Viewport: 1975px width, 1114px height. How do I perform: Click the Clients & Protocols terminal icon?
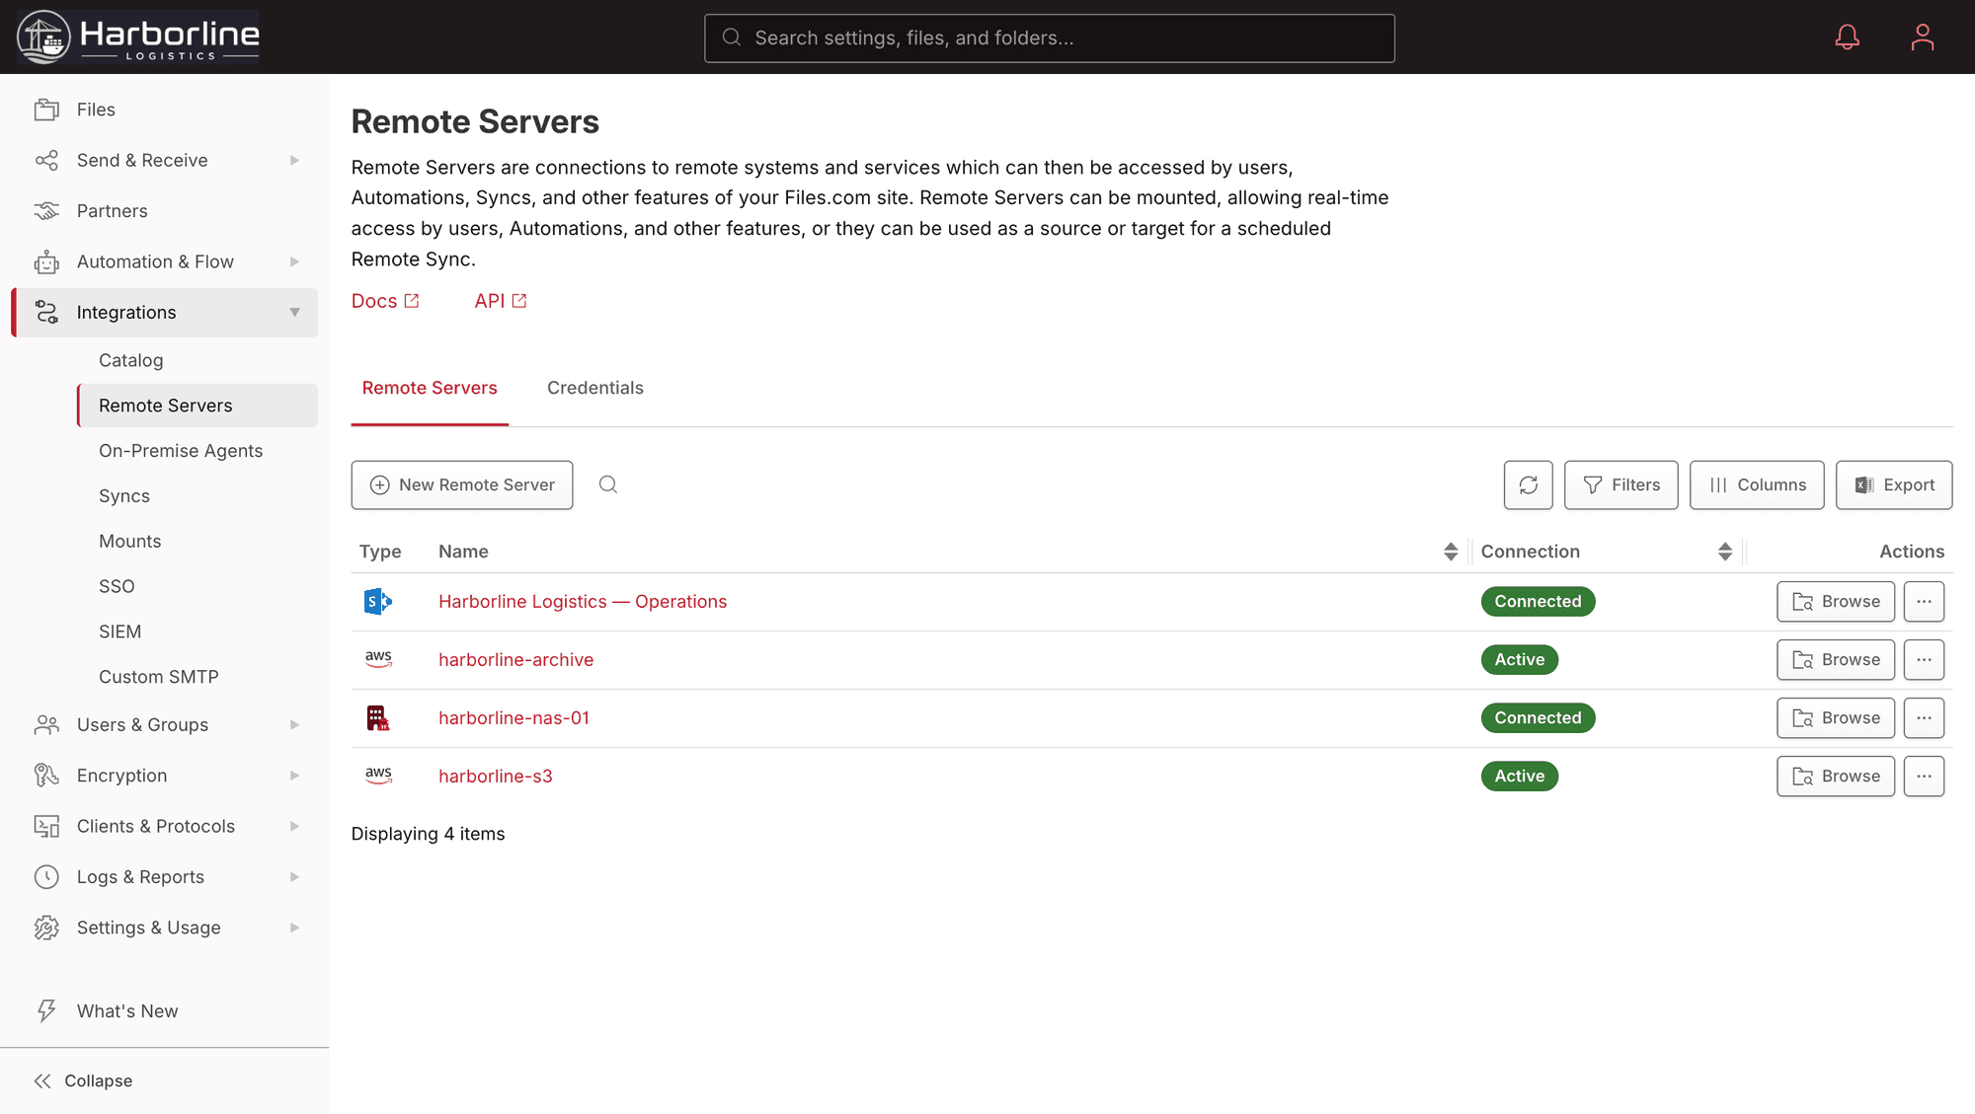46,826
